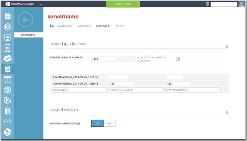Open the Dashboard tab
This screenshot has height=141, width=247.
64,26
